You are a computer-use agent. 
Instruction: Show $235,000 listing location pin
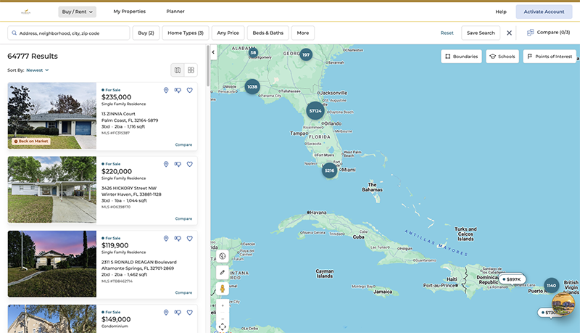pos(166,90)
